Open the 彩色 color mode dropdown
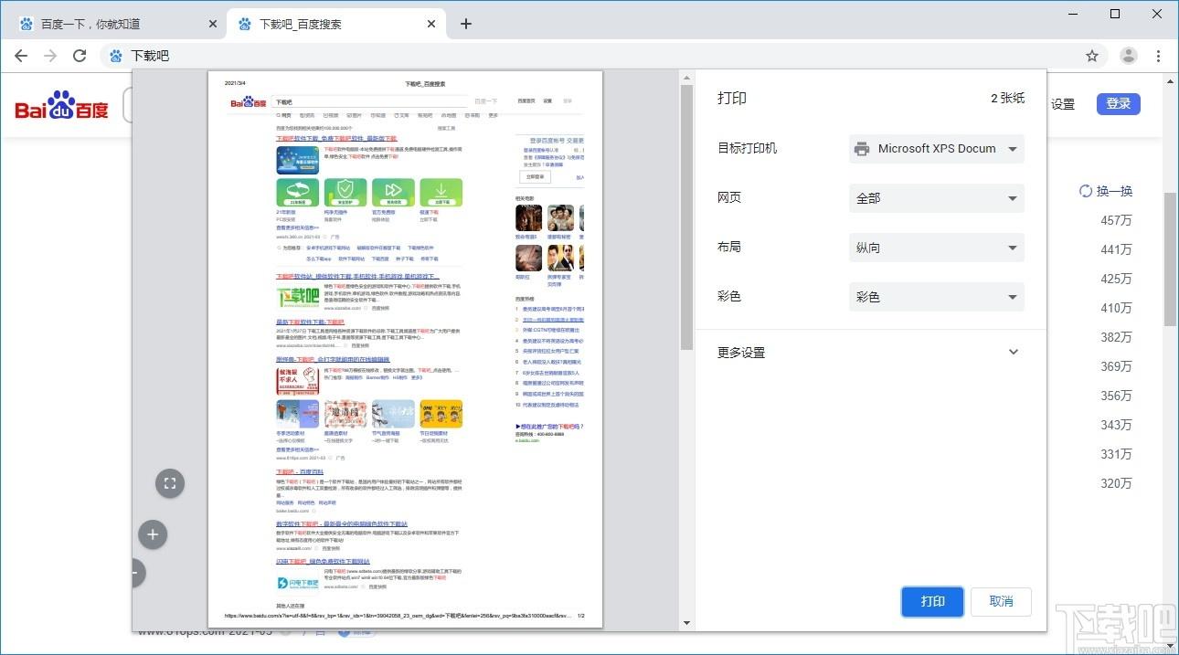1179x655 pixels. point(937,297)
